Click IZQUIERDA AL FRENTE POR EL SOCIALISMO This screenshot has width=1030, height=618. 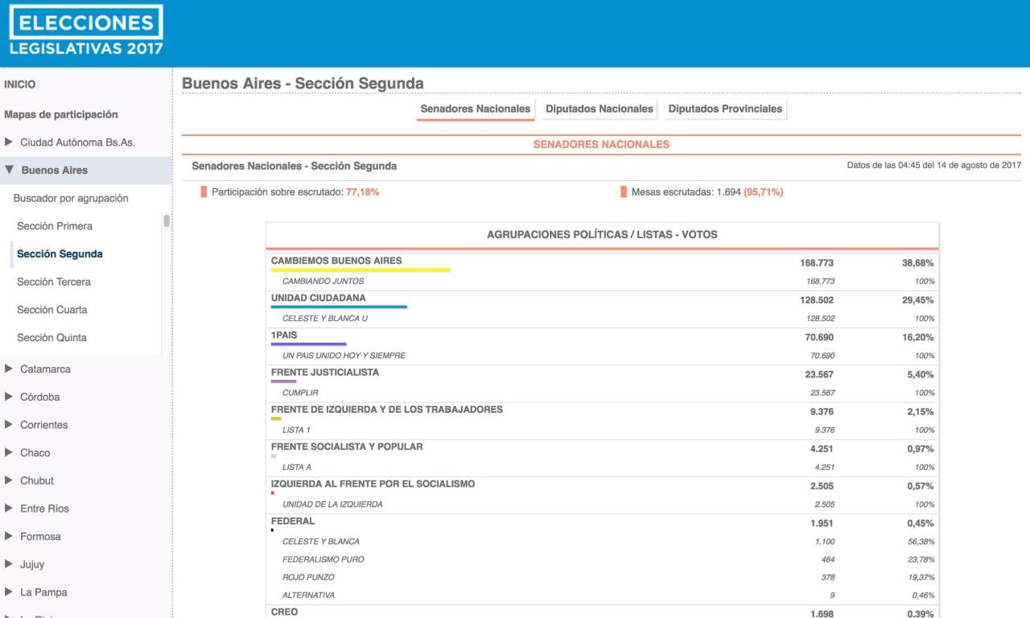tap(373, 484)
